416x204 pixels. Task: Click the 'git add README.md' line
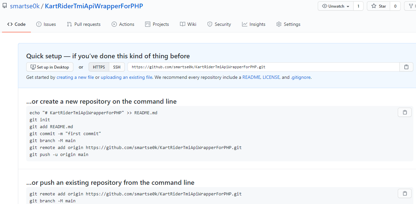point(51,127)
